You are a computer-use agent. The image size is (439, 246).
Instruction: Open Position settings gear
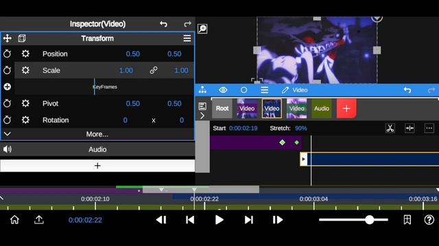[25, 53]
